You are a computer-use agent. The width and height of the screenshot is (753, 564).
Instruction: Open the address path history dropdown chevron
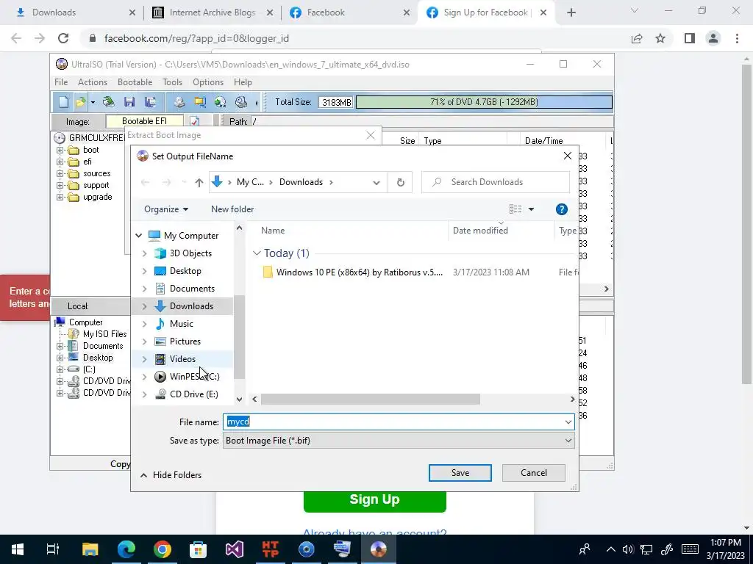pyautogui.click(x=376, y=182)
